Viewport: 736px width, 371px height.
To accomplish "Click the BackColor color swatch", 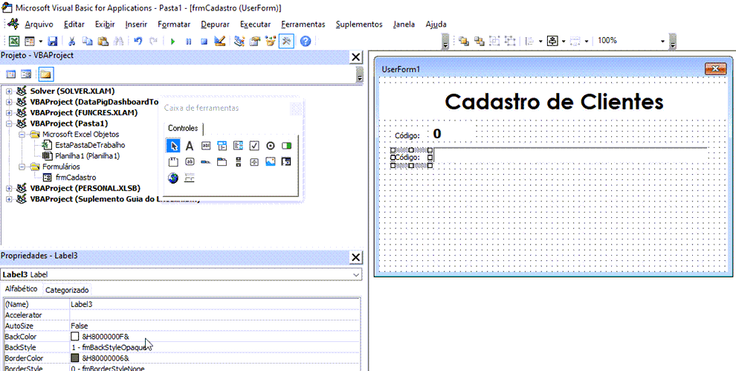I will 74,337.
